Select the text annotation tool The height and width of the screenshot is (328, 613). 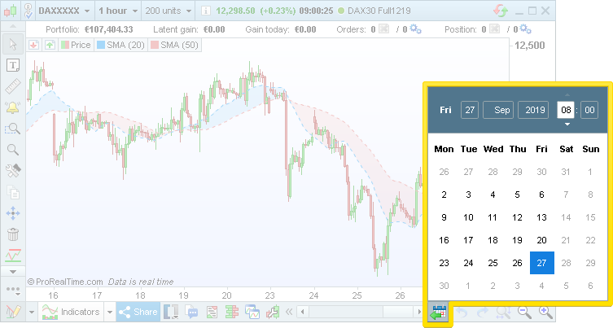12,65
